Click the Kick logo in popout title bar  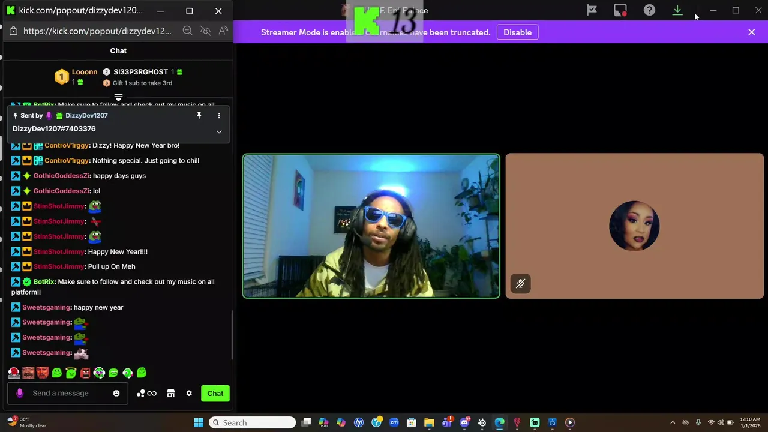click(11, 10)
